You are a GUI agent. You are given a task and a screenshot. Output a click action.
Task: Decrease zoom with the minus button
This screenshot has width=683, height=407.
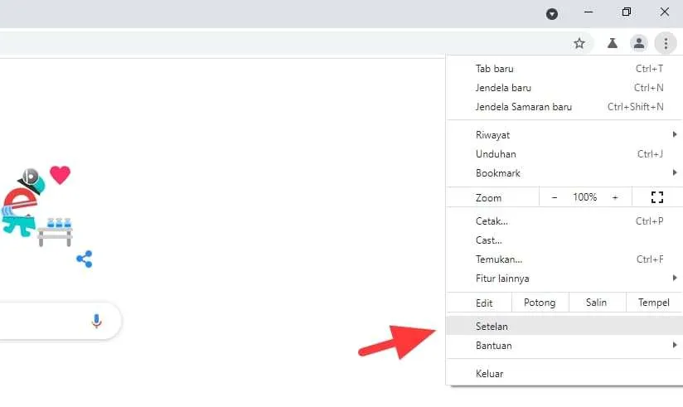tap(554, 197)
